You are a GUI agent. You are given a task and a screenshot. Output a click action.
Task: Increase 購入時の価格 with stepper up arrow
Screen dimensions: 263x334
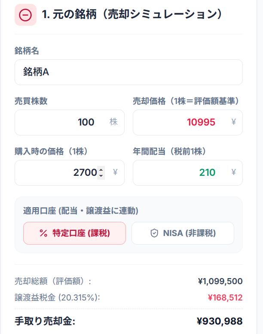pos(101,170)
